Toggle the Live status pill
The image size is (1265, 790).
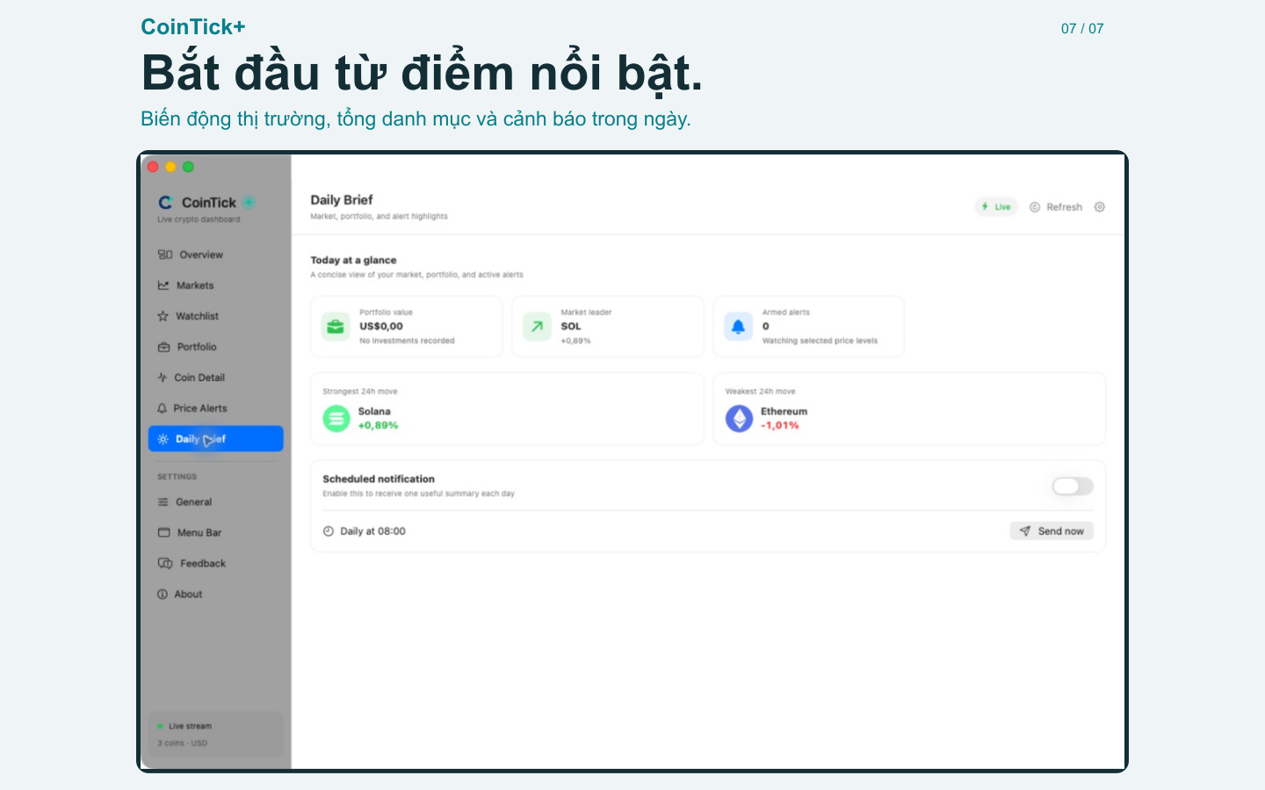tap(996, 207)
